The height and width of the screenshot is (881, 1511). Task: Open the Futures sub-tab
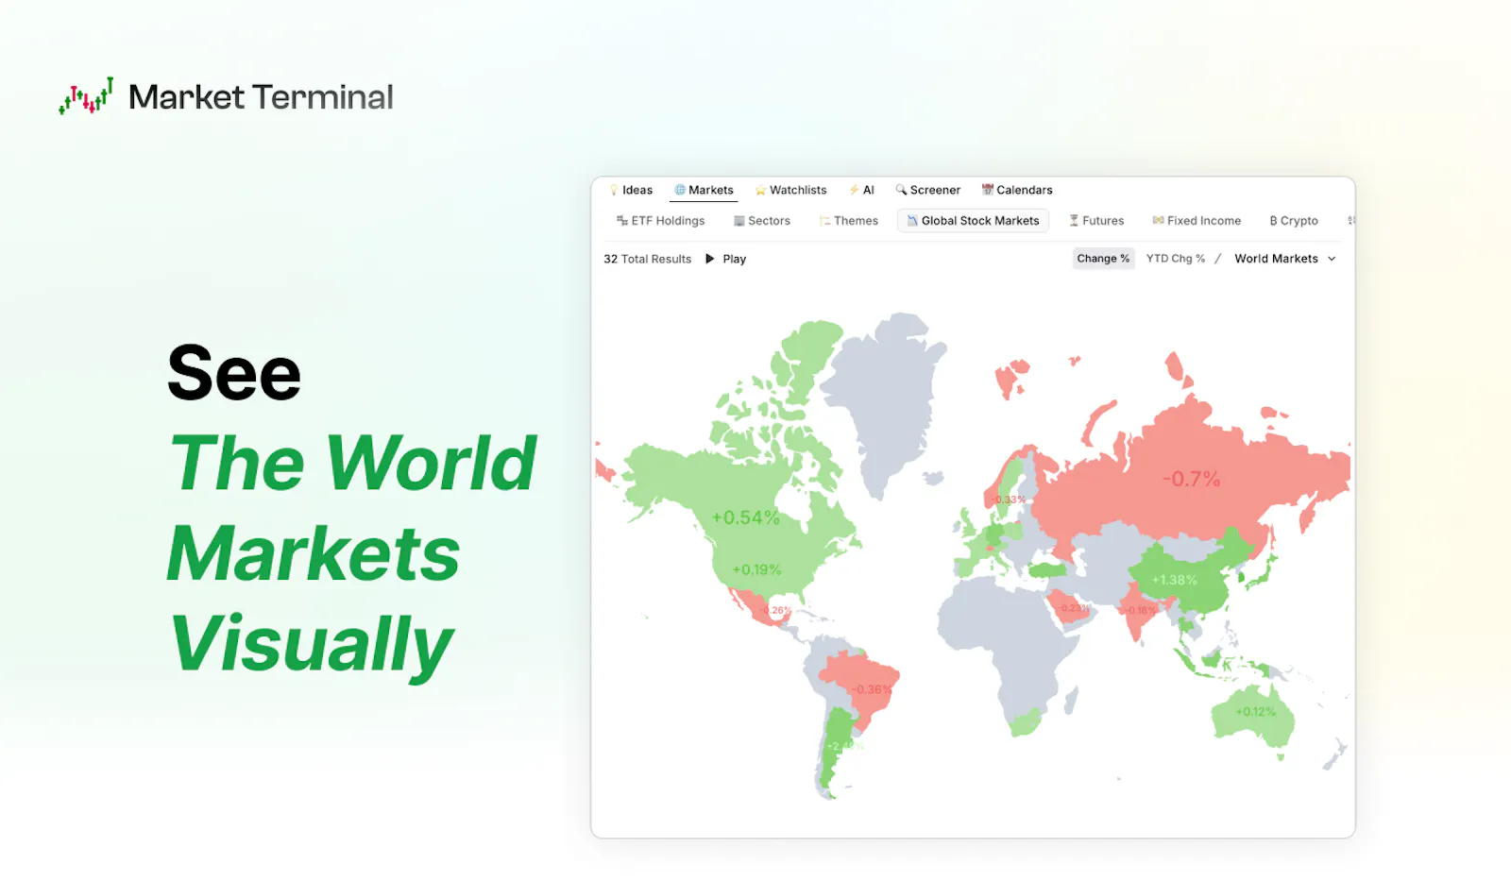(x=1095, y=221)
